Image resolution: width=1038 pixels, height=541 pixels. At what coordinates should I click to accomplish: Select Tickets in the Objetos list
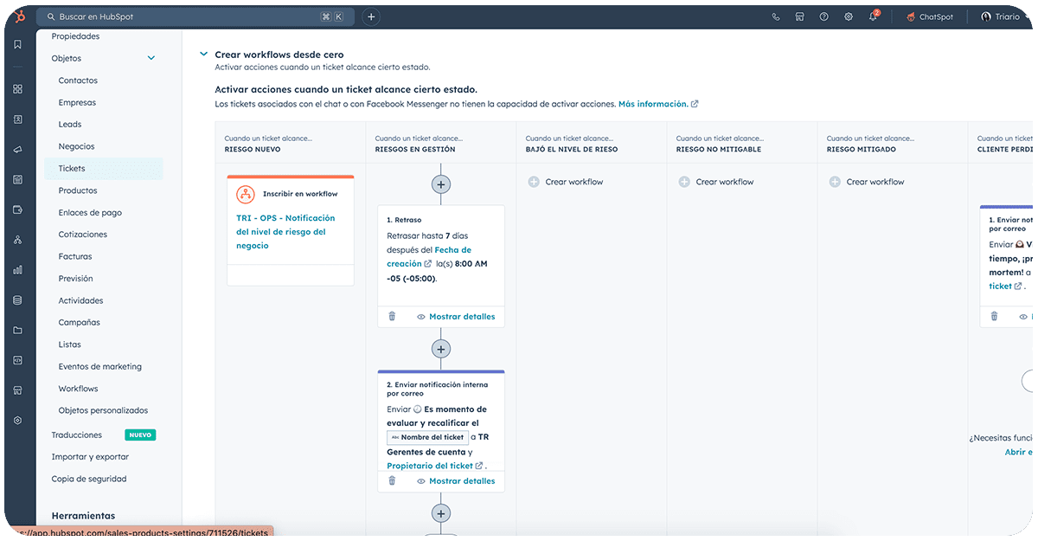click(x=104, y=169)
